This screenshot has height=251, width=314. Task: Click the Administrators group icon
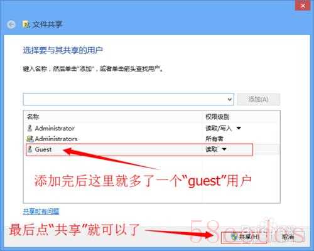(x=30, y=139)
